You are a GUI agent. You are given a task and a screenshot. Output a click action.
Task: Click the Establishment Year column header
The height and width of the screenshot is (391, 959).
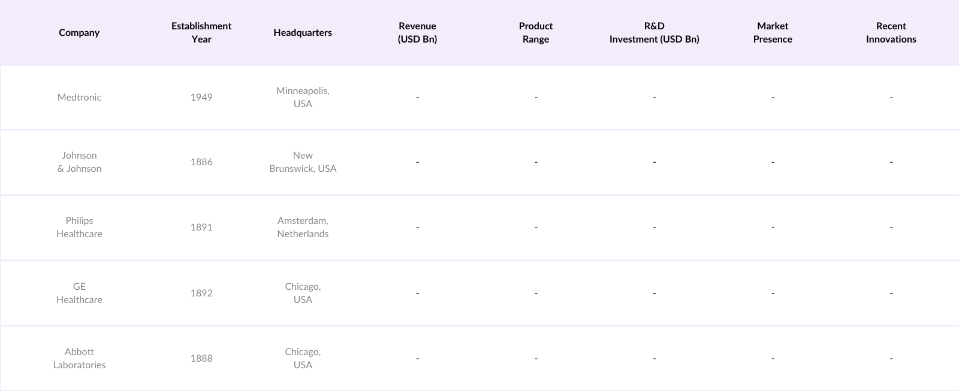click(201, 32)
